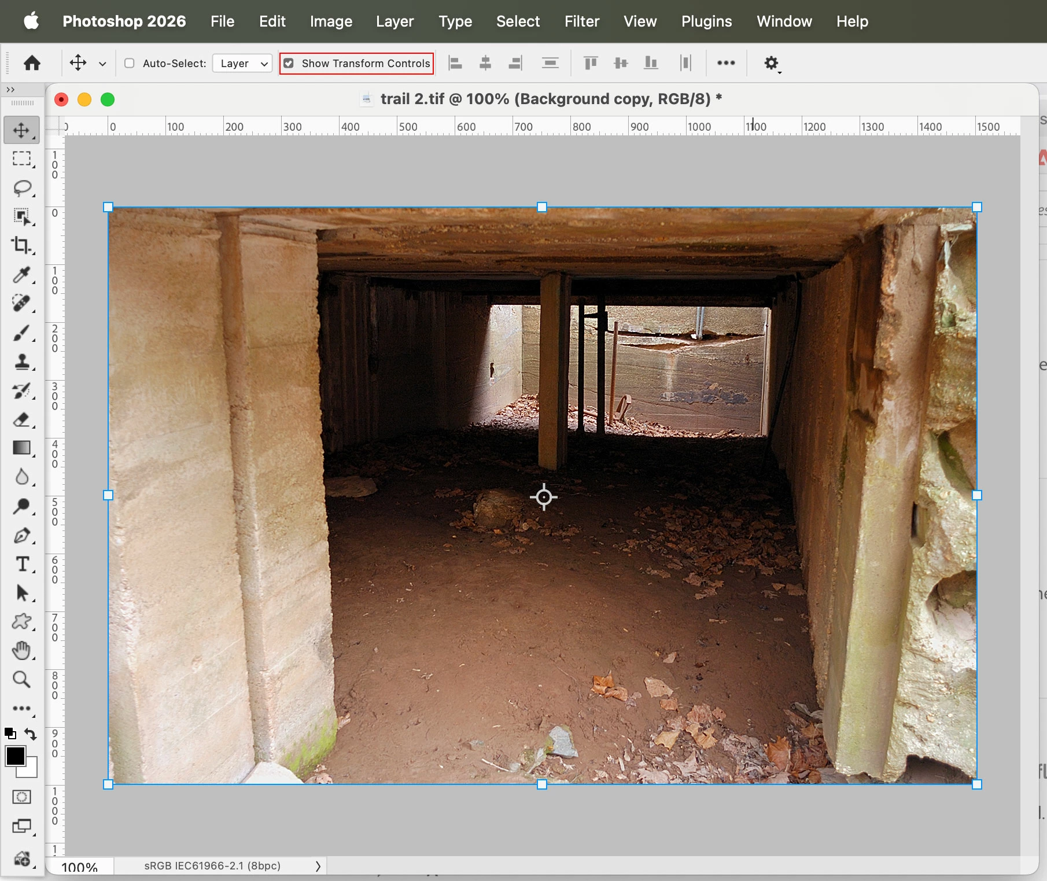The width and height of the screenshot is (1047, 881).
Task: Distribute layers horizontally
Action: coord(685,63)
